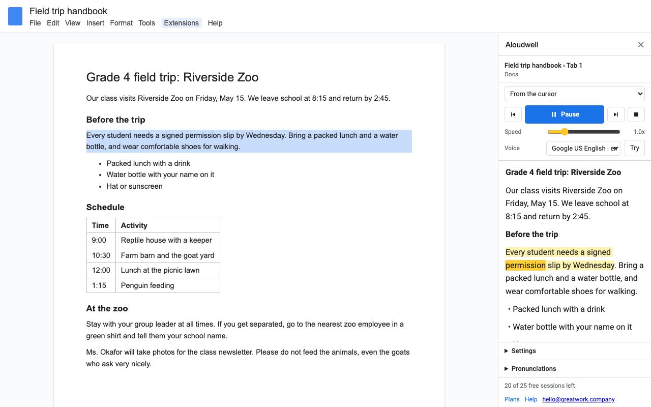The height and width of the screenshot is (407, 651).
Task: Click the '9:00' time cell
Action: click(101, 240)
